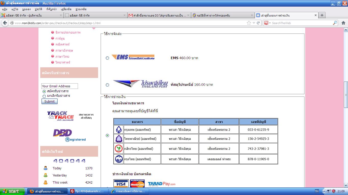Bookmark this page with the star icon
The height and width of the screenshot is (195, 348).
coord(249,23)
